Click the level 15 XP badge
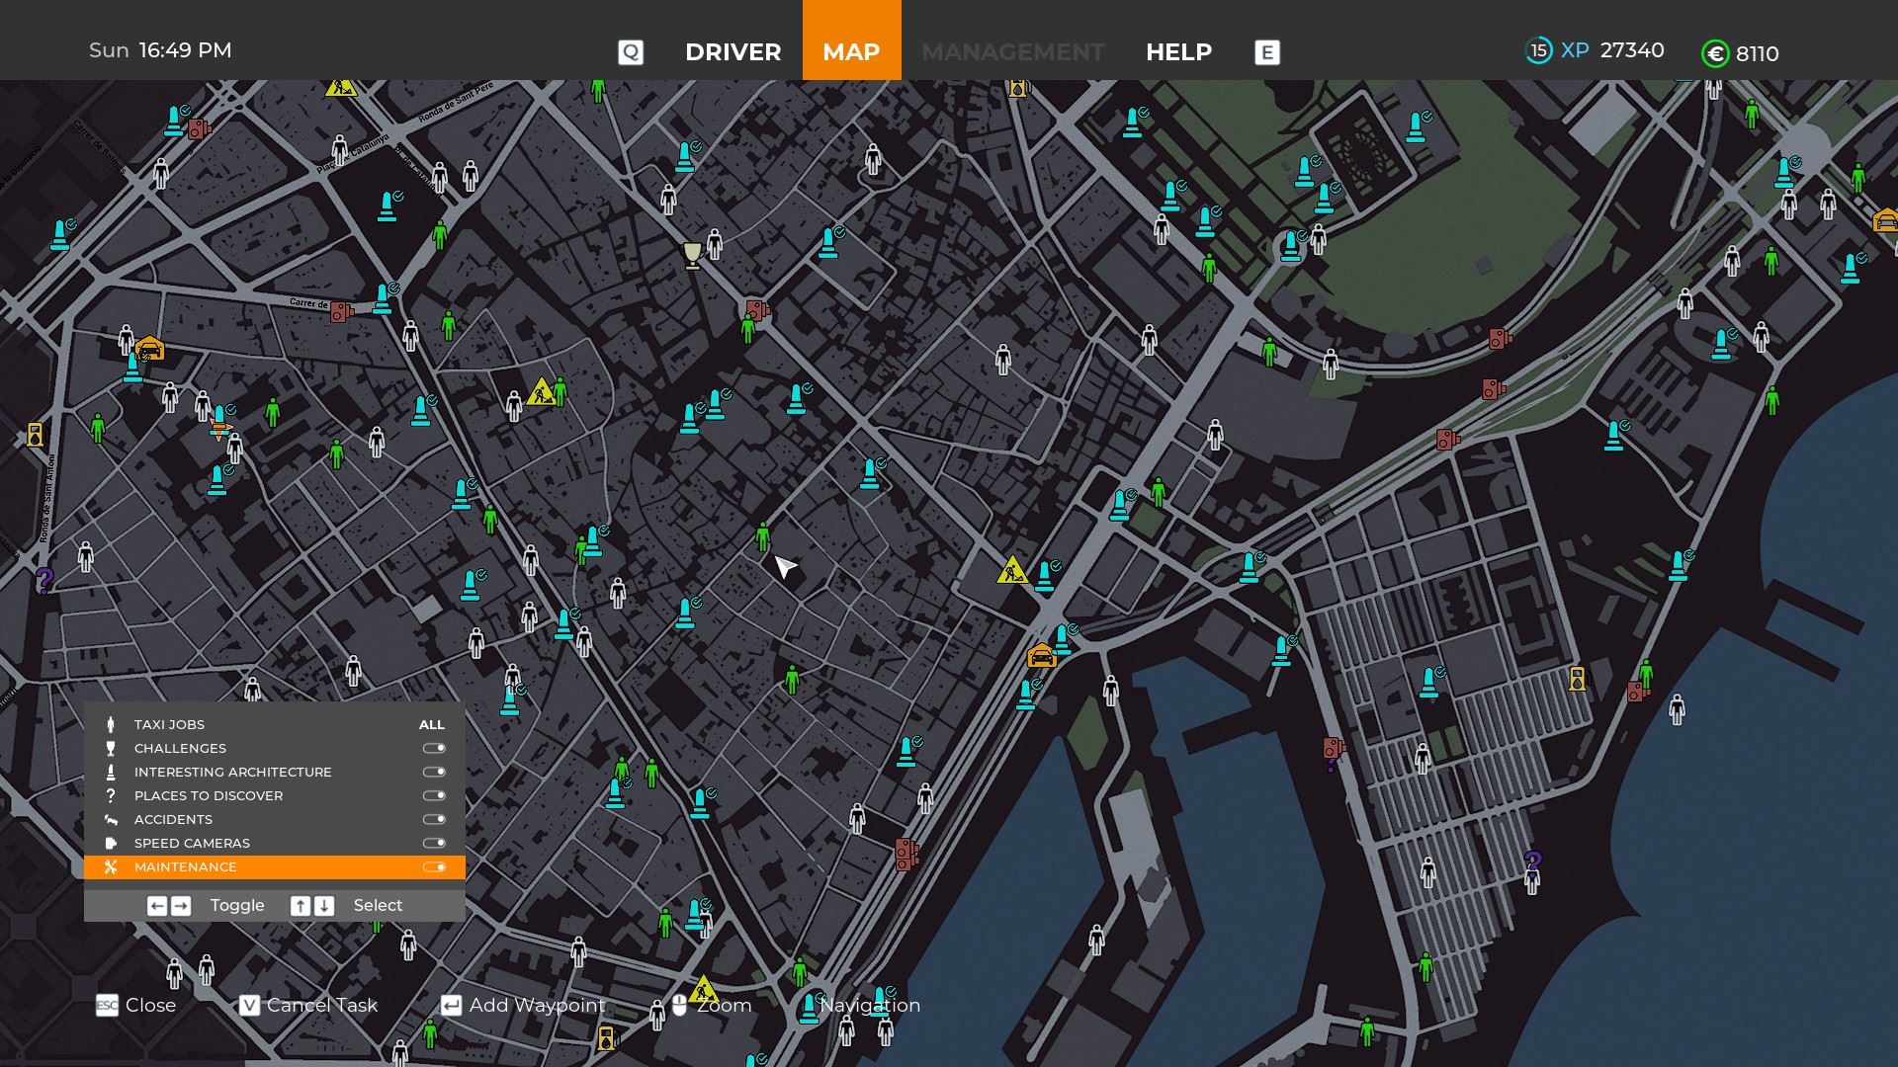 pos(1539,50)
